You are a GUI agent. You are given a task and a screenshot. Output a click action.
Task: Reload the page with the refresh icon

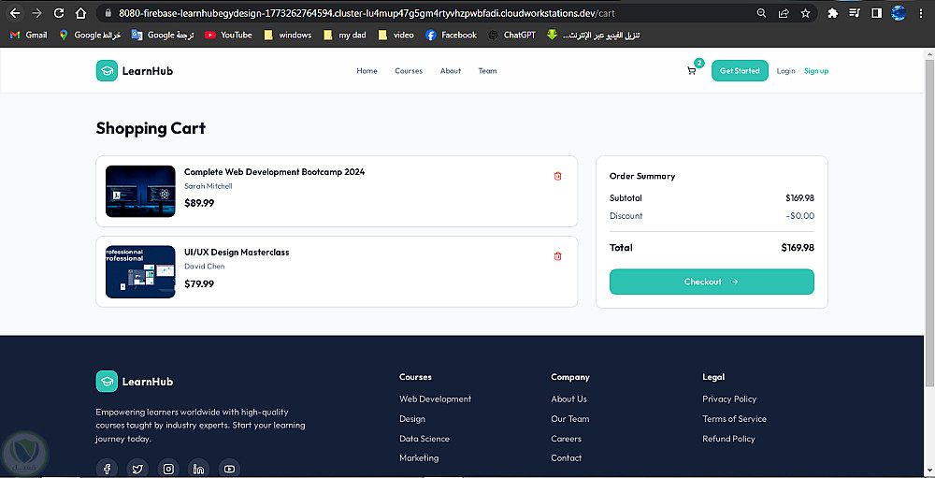58,12
